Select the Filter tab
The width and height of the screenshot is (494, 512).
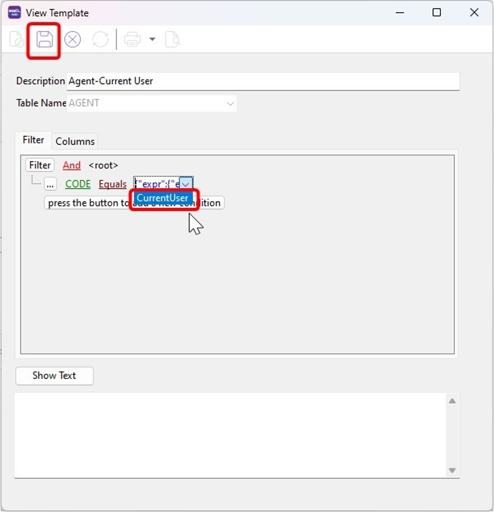click(33, 140)
